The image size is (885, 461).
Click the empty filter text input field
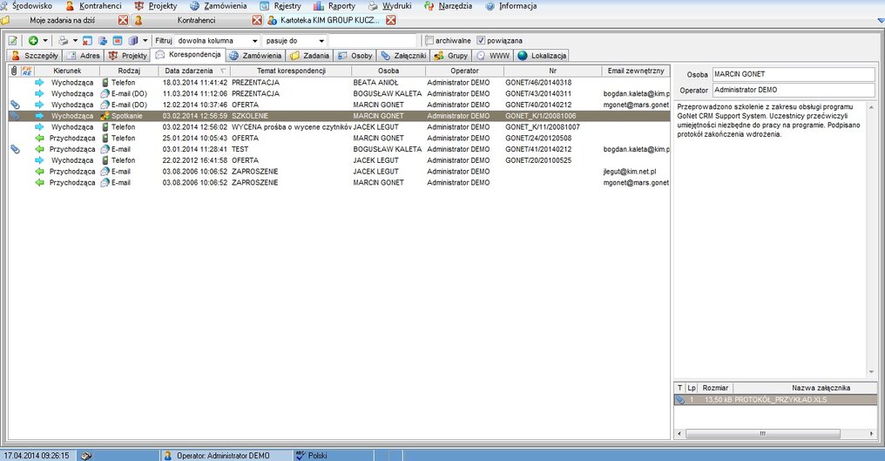(x=373, y=41)
